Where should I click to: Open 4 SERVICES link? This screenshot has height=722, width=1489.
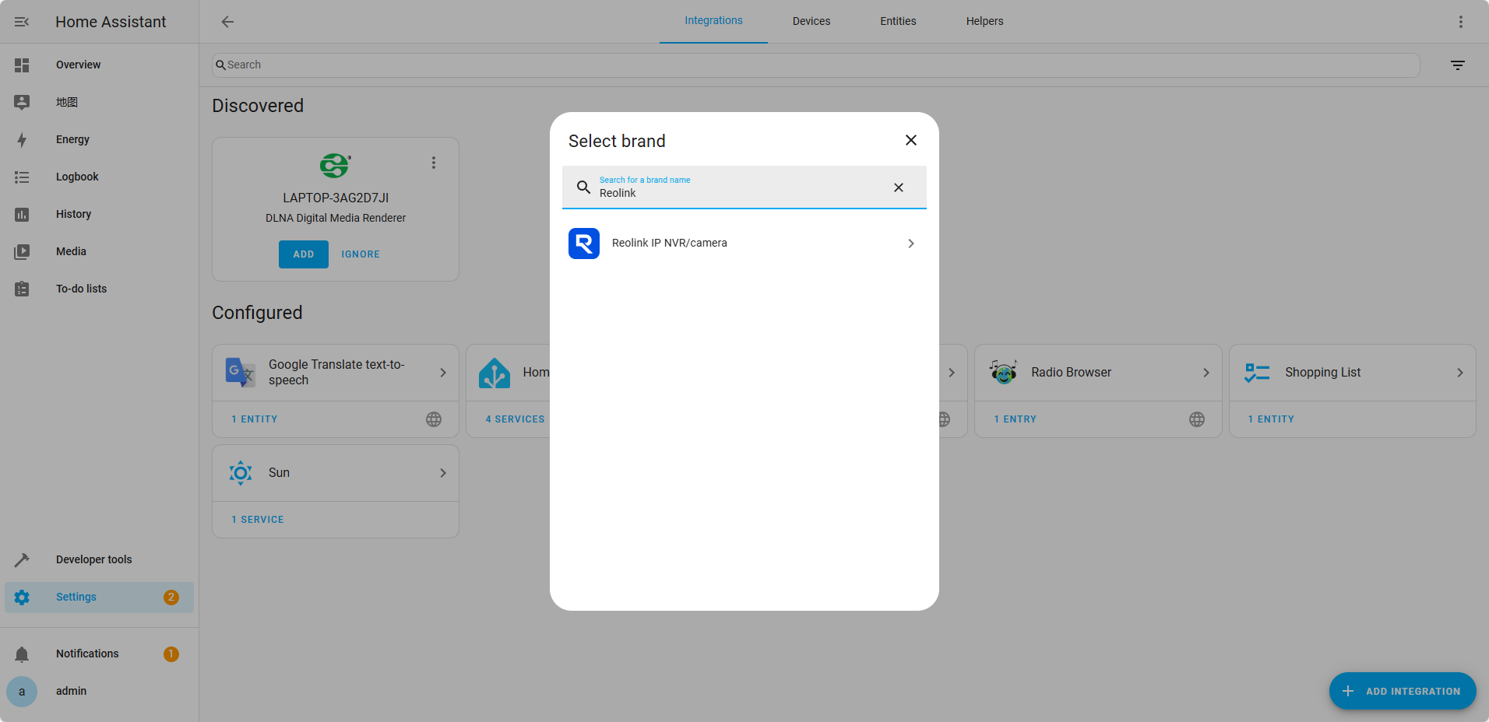coord(515,419)
